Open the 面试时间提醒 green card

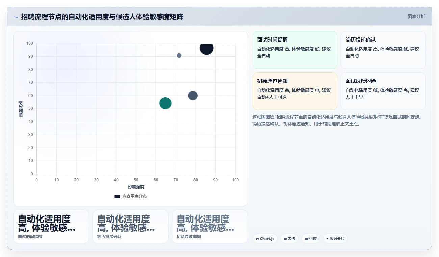click(295, 50)
